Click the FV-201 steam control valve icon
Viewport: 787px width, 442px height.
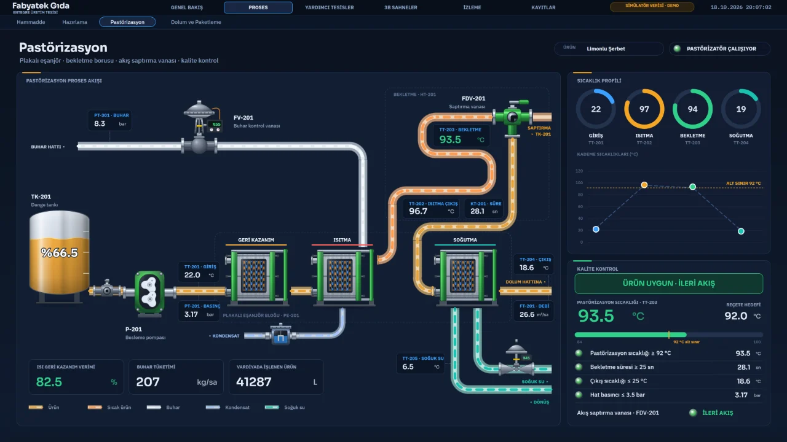tap(199, 128)
